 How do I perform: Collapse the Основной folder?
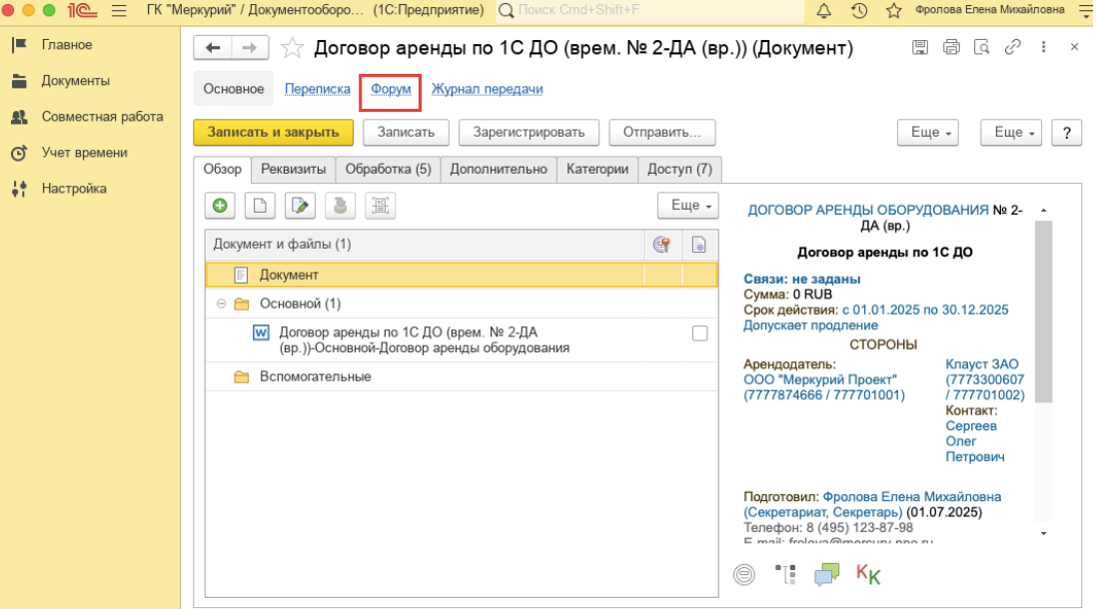tap(221, 304)
